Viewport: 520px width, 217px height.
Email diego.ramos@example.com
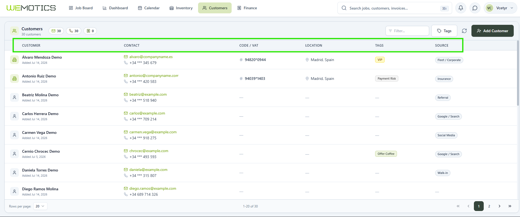(153, 188)
